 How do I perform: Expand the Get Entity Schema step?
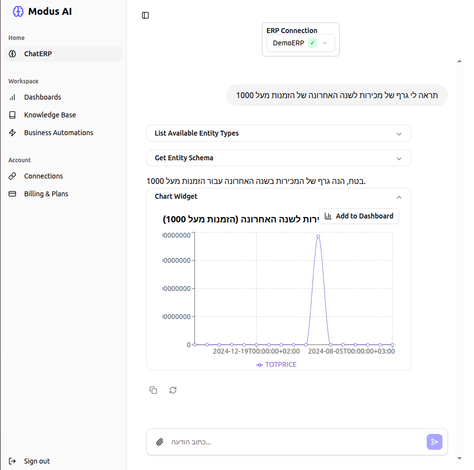click(278, 158)
